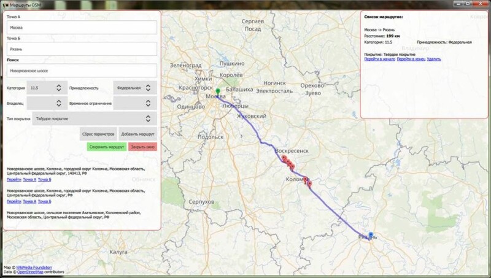Screen dimensions: 491x278
Task: Expand the Временное ограничение dropdown
Action: (x=135, y=103)
